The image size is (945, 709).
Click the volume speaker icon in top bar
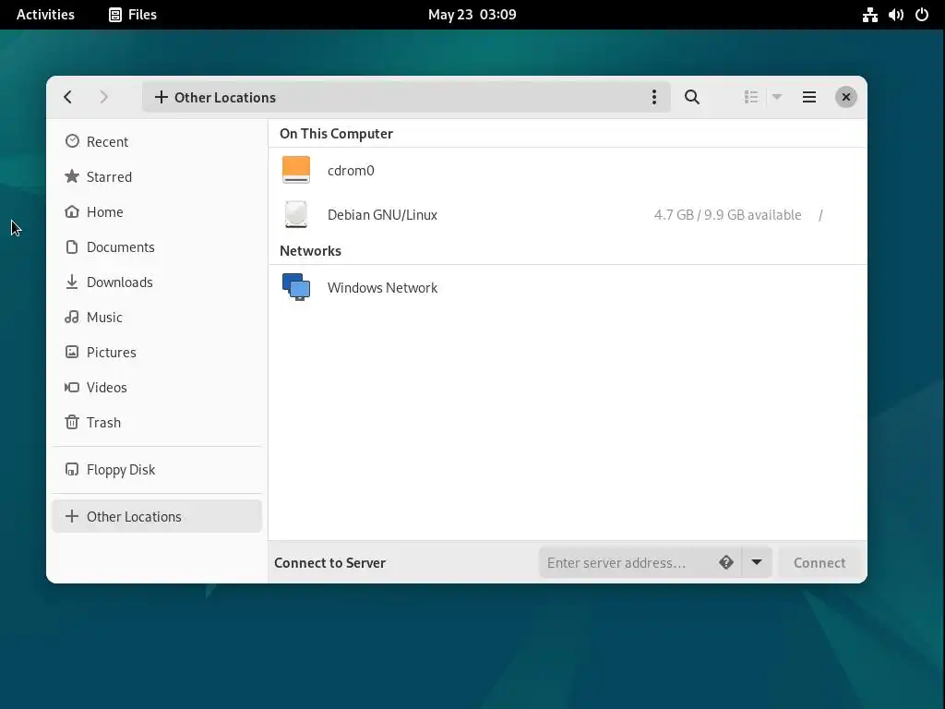click(x=895, y=15)
